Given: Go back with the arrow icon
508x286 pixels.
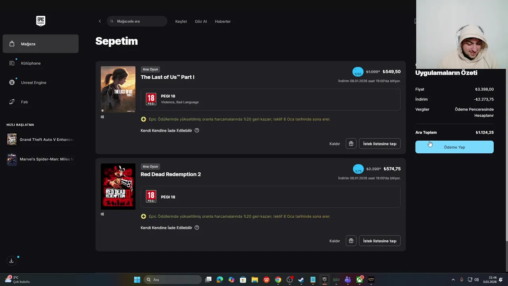Looking at the screenshot, I should click(100, 21).
